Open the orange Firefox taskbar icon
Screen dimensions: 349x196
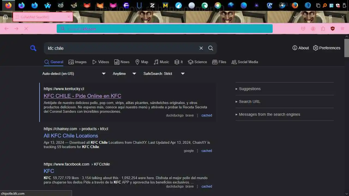8,5
